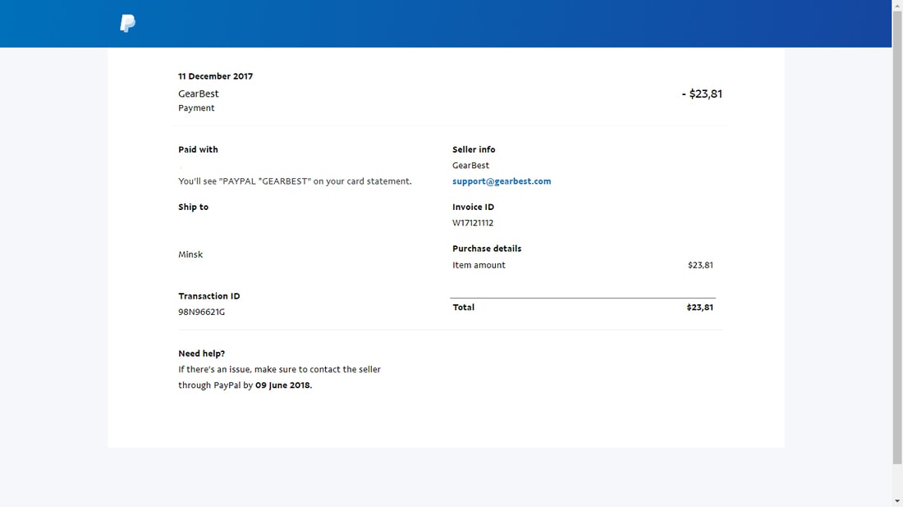Click the Seller info heading
This screenshot has height=507, width=903.
point(474,149)
